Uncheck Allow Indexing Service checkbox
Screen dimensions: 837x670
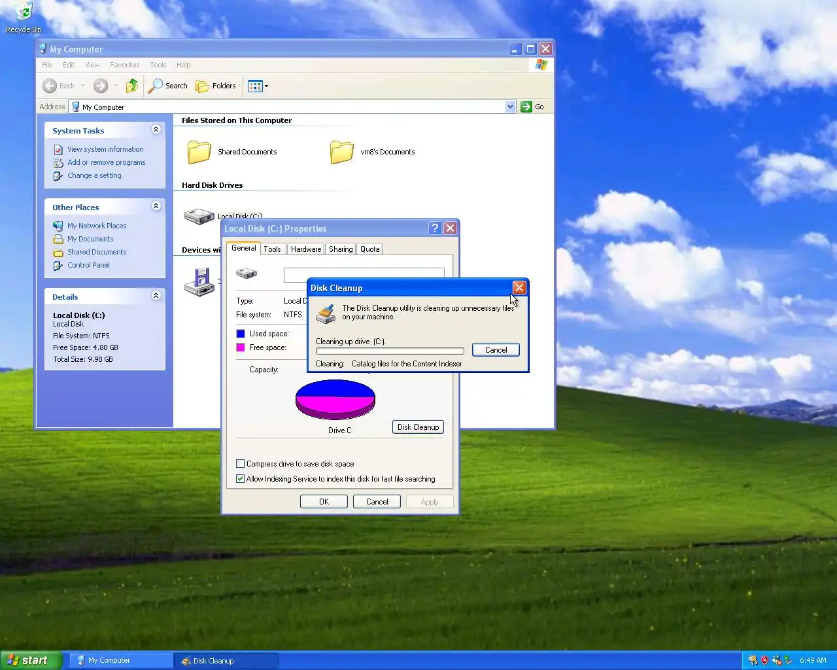tap(240, 479)
